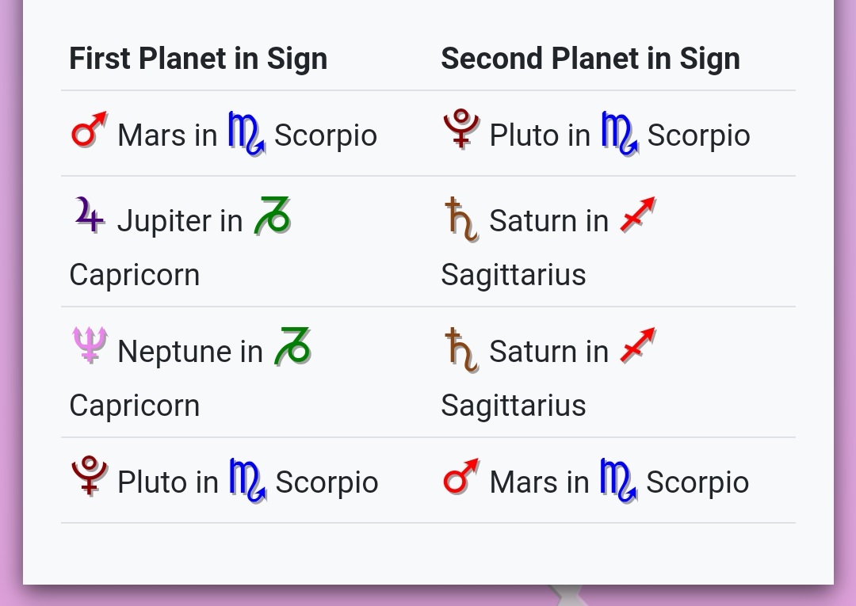Screen dimensions: 856x606
Task: Click the Pluto glyph beside 'Pluto in Scorpio' top row
Action: (462, 129)
